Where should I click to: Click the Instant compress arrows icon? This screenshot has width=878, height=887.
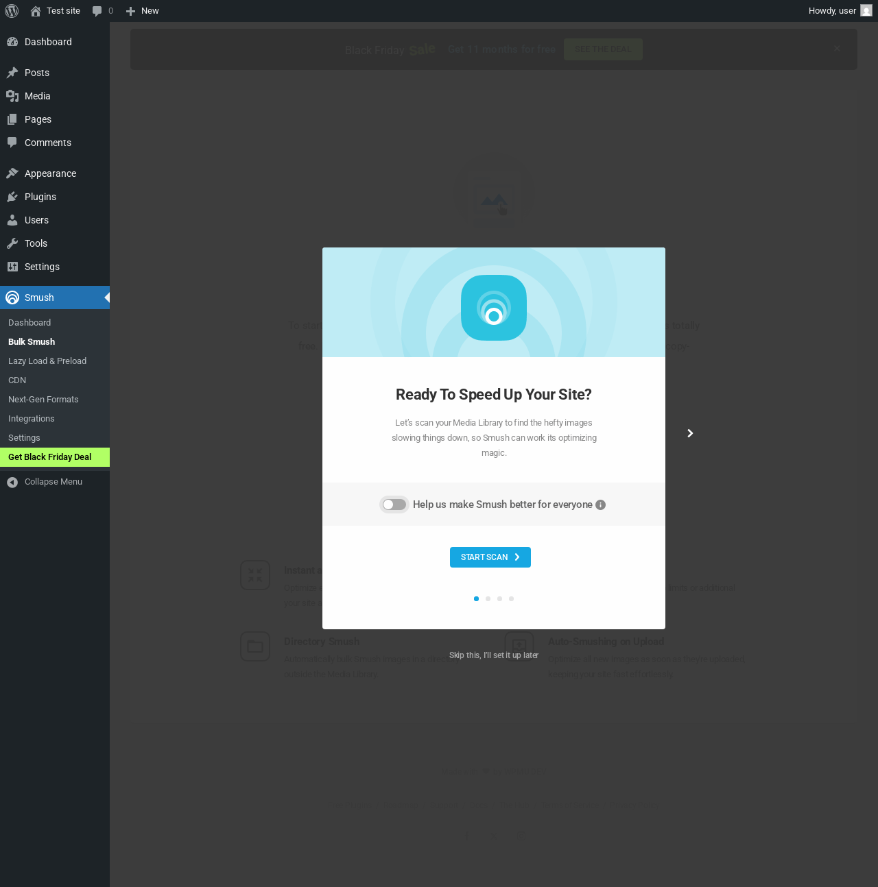pos(255,575)
